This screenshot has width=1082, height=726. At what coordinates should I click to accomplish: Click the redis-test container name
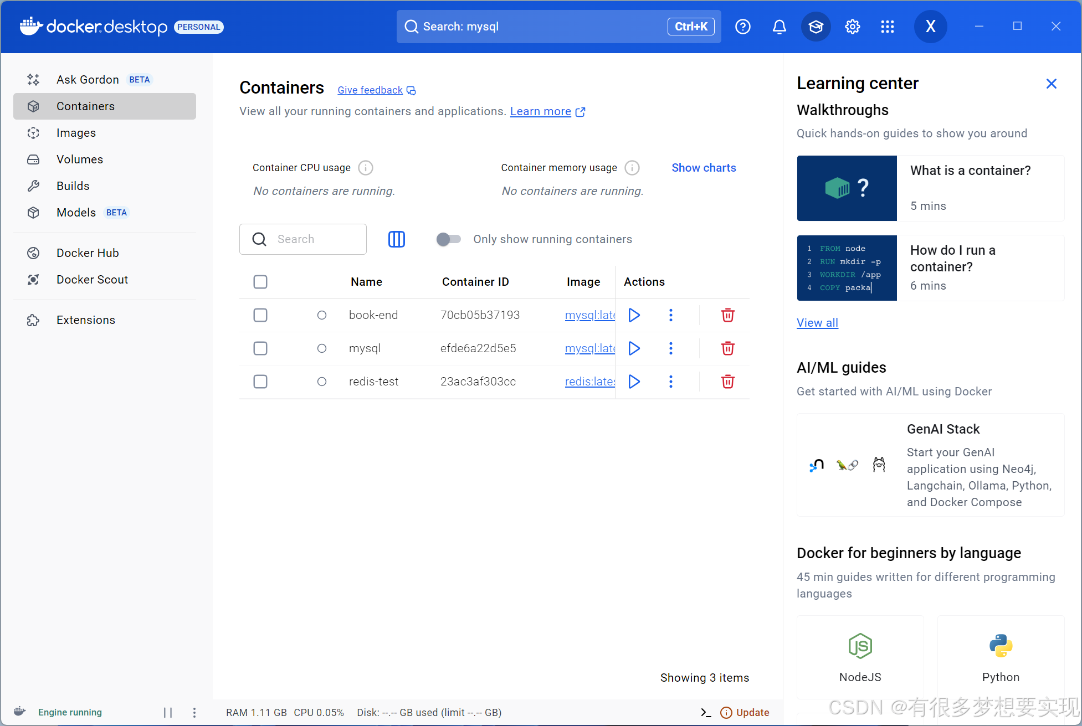373,382
